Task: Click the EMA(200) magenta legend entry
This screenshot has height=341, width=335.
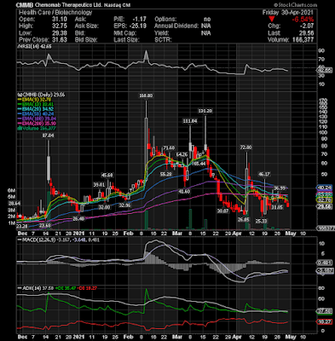Action: coord(37,123)
